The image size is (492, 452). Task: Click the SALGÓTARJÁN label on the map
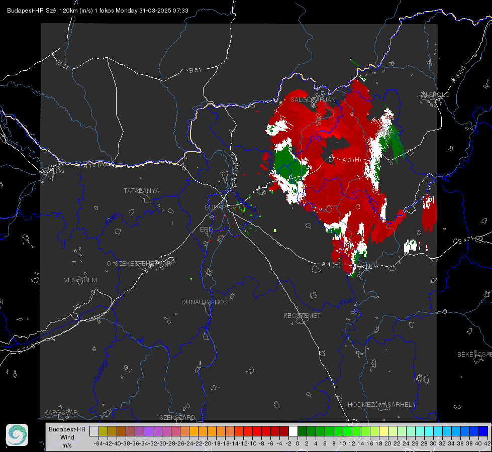pyautogui.click(x=313, y=100)
